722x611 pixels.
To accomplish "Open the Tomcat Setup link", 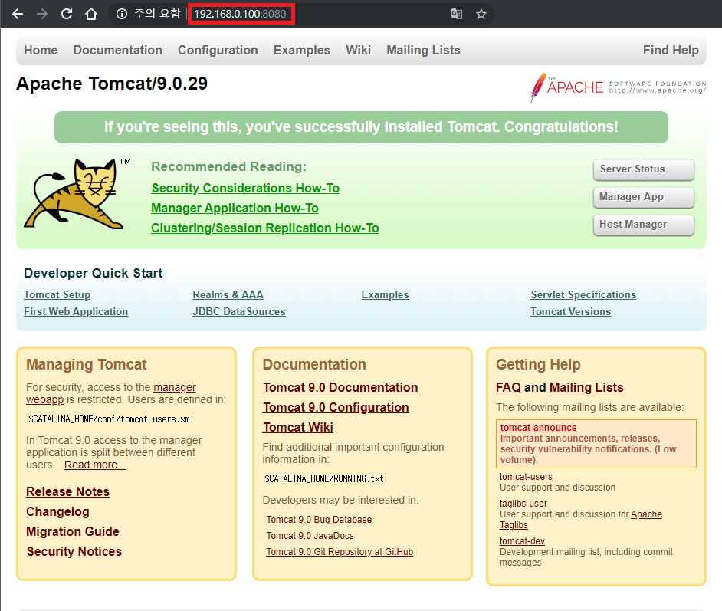I will pyautogui.click(x=57, y=294).
